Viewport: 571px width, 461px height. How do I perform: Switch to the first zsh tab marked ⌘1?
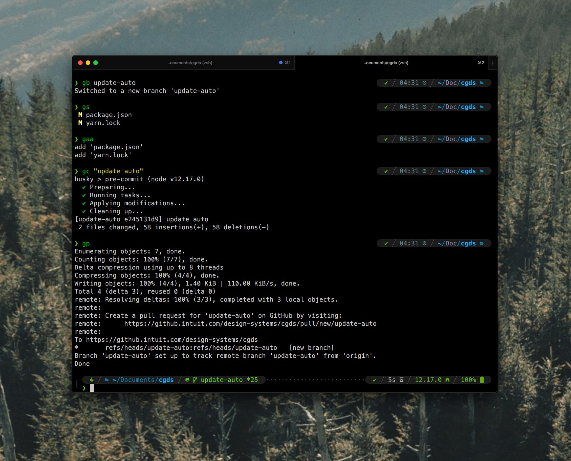point(190,63)
